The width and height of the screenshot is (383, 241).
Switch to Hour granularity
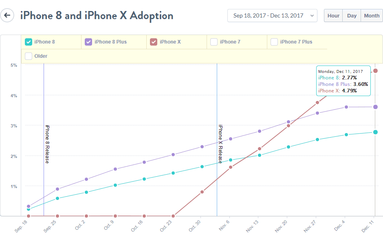pos(333,15)
